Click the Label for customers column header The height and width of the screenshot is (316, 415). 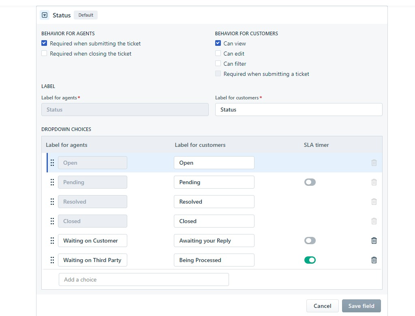200,145
